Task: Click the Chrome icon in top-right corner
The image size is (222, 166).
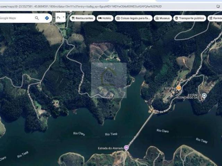Action: [217, 6]
